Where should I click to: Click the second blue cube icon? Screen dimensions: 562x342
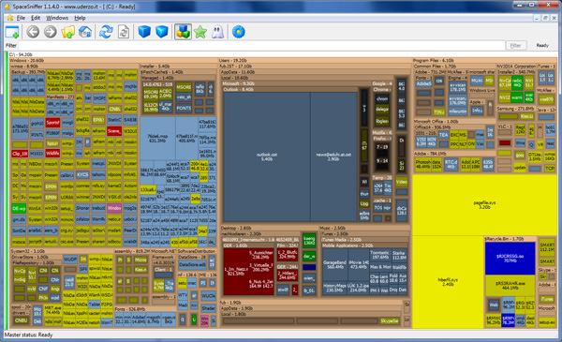(162, 32)
